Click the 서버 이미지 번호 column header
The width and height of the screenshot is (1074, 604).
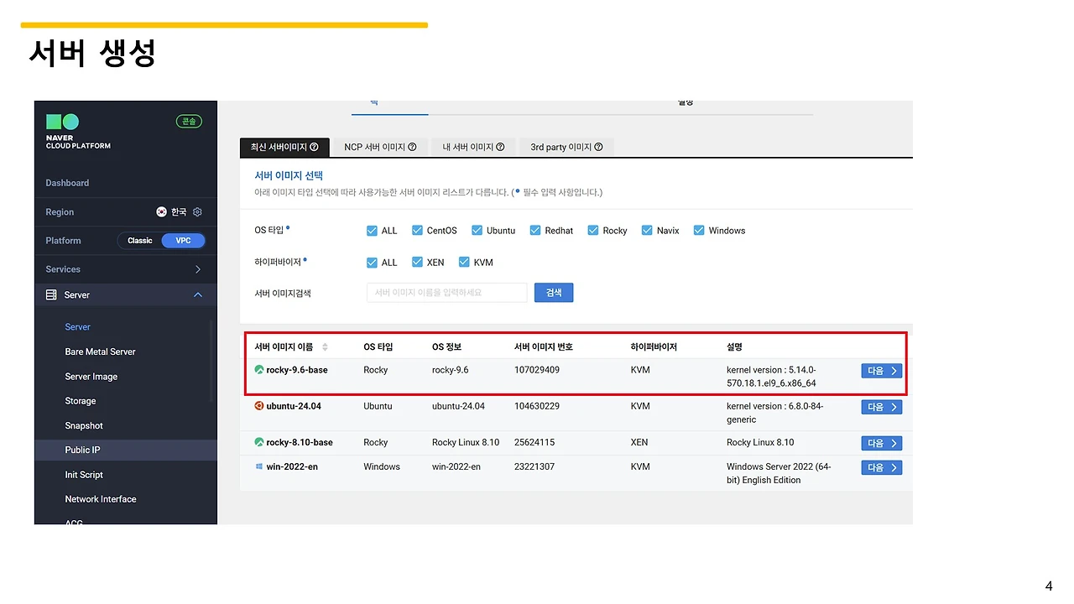click(x=544, y=347)
